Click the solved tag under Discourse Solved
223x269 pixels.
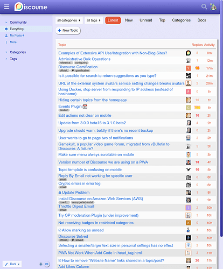coord(78,240)
